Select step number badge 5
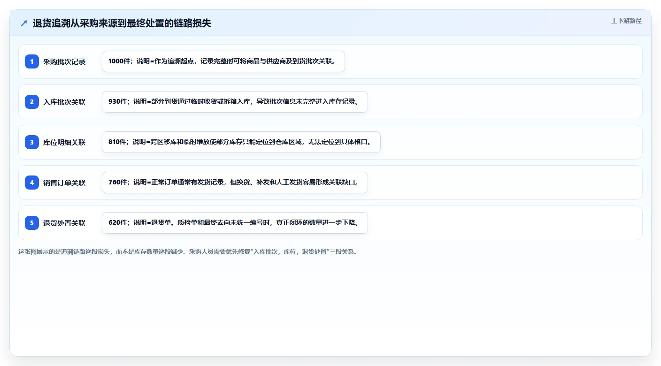This screenshot has height=366, width=661. (32, 223)
